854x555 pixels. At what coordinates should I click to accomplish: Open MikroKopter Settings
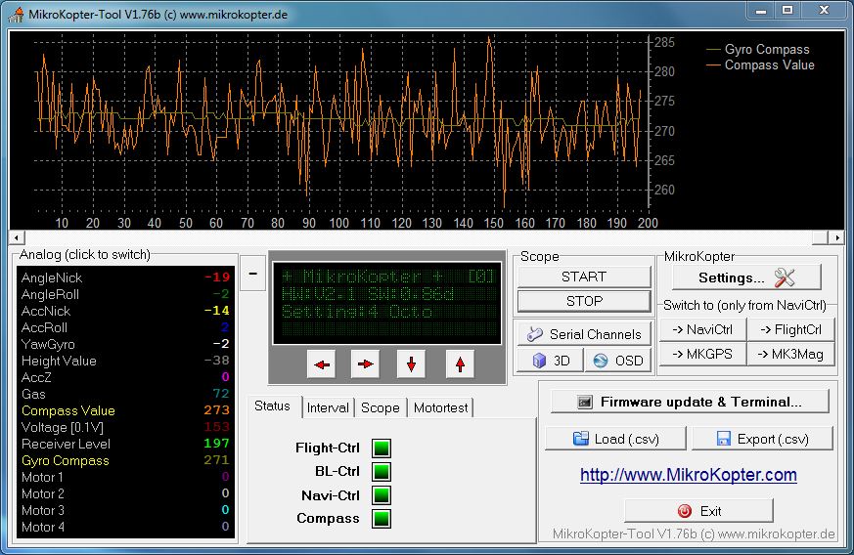[746, 277]
